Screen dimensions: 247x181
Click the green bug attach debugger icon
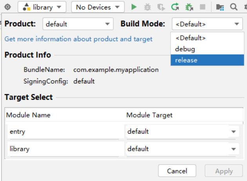click(189, 7)
